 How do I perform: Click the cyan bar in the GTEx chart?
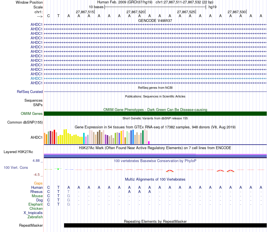[84, 138]
